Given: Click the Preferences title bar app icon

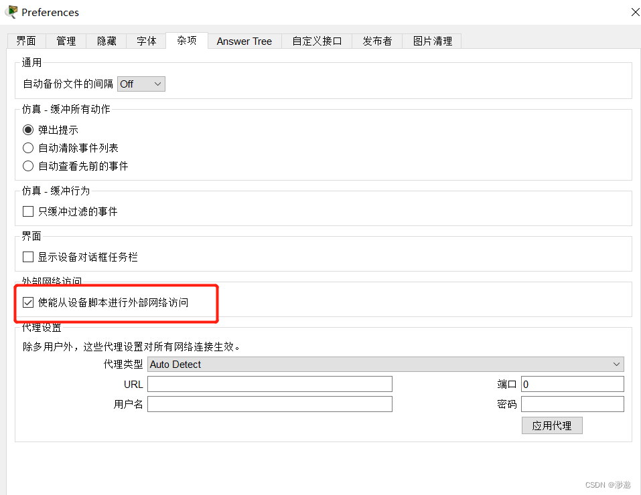Looking at the screenshot, I should 11,12.
